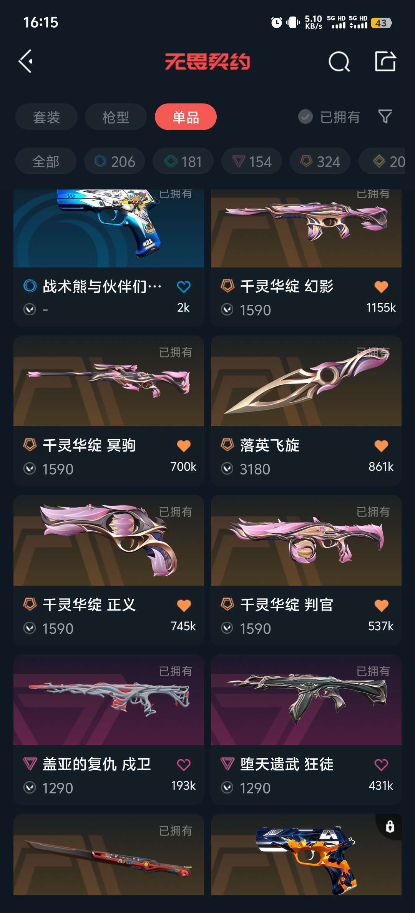The width and height of the screenshot is (415, 913).
Task: Filter by orange pentagon tier 324
Action: [x=320, y=161]
